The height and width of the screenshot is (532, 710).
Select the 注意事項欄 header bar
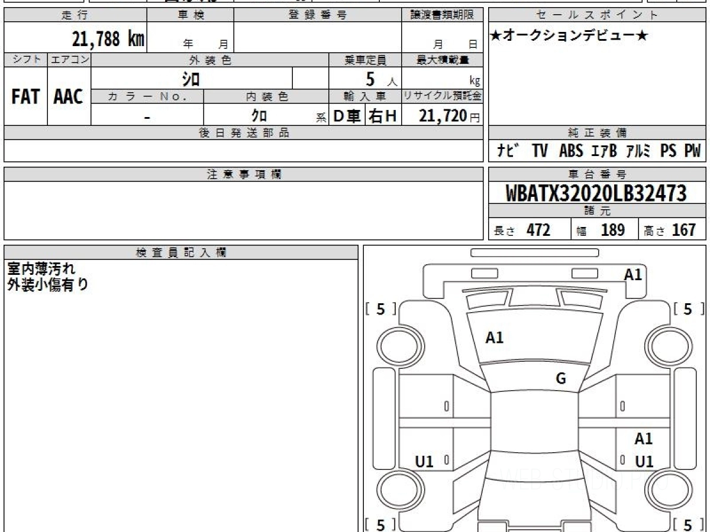coord(244,174)
